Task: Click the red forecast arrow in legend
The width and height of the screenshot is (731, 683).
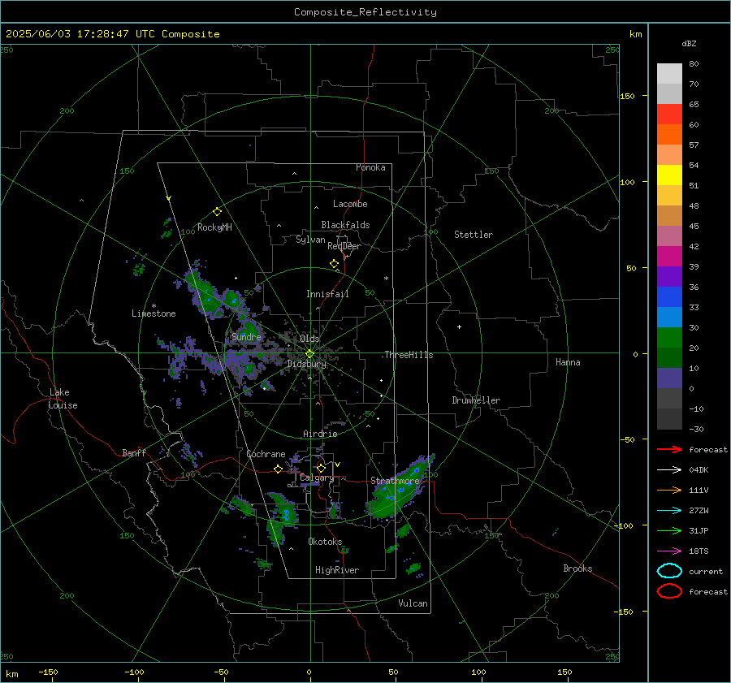Action: [x=669, y=449]
